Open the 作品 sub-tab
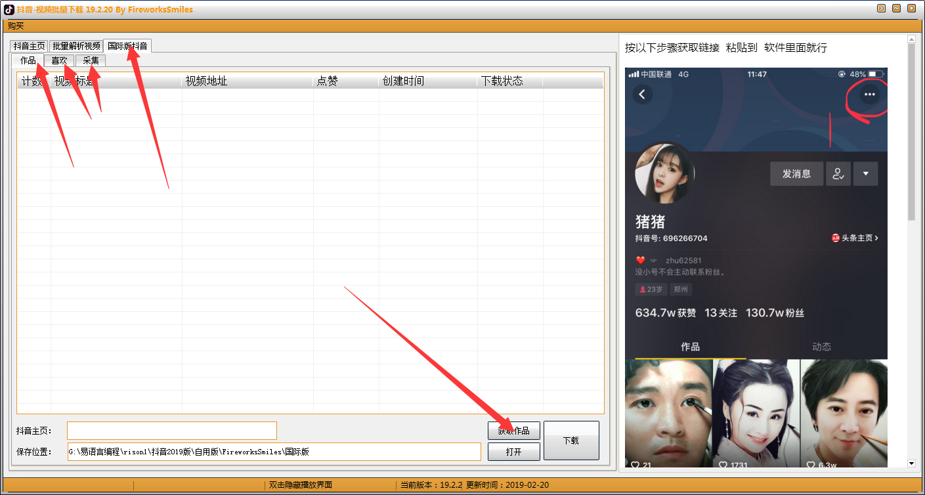 (28, 60)
